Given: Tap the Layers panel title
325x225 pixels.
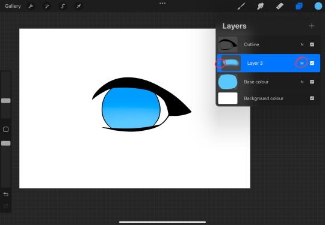Looking at the screenshot, I should click(235, 26).
